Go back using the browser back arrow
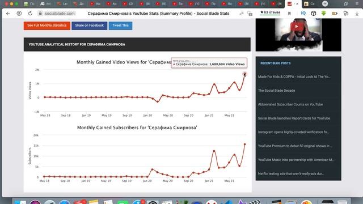363x204 pixels. point(8,14)
